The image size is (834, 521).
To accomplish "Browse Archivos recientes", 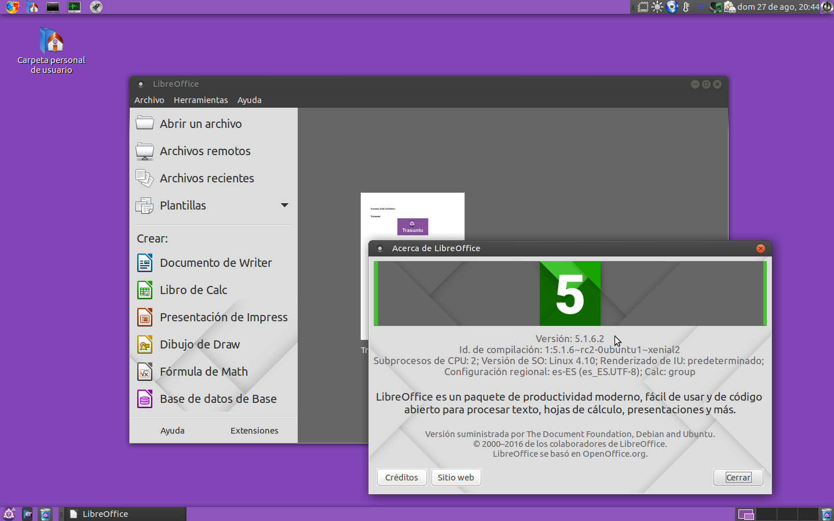I will tap(207, 178).
